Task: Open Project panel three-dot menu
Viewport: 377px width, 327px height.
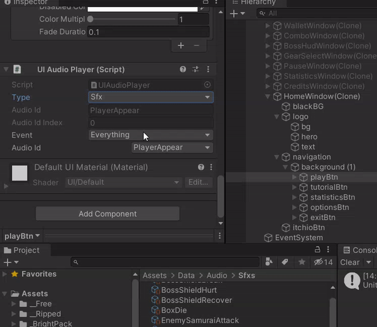Action: [x=328, y=250]
